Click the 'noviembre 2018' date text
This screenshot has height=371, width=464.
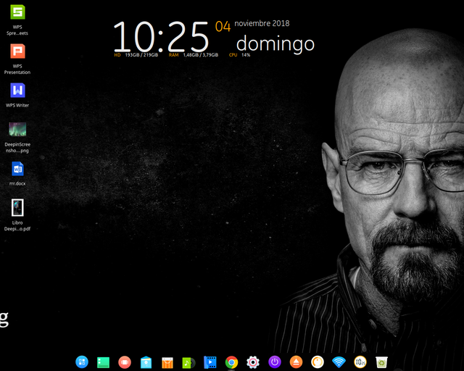coord(262,23)
